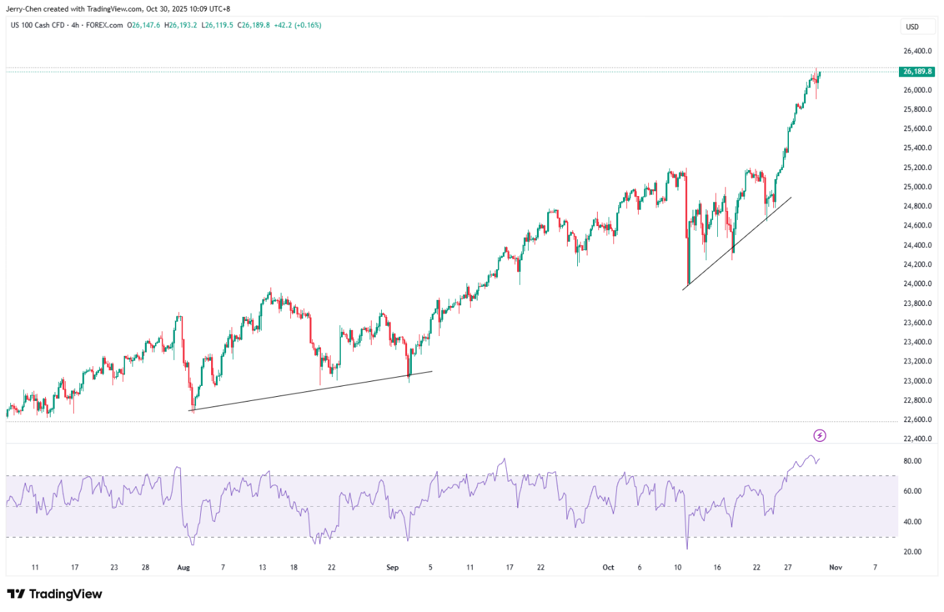Click the Nov label on the time axis
Image resolution: width=944 pixels, height=612 pixels.
pos(835,568)
